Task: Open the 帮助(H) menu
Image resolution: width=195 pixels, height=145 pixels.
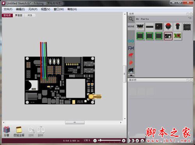Action: 72,9
